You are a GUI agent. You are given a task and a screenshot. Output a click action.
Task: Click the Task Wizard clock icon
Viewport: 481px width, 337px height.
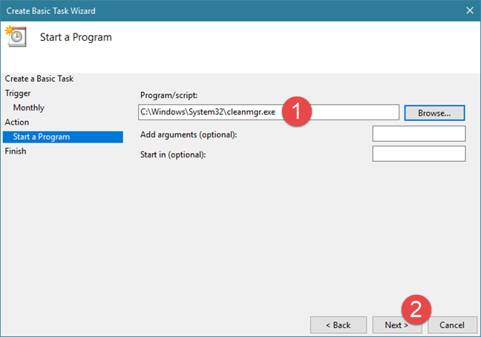click(x=16, y=37)
